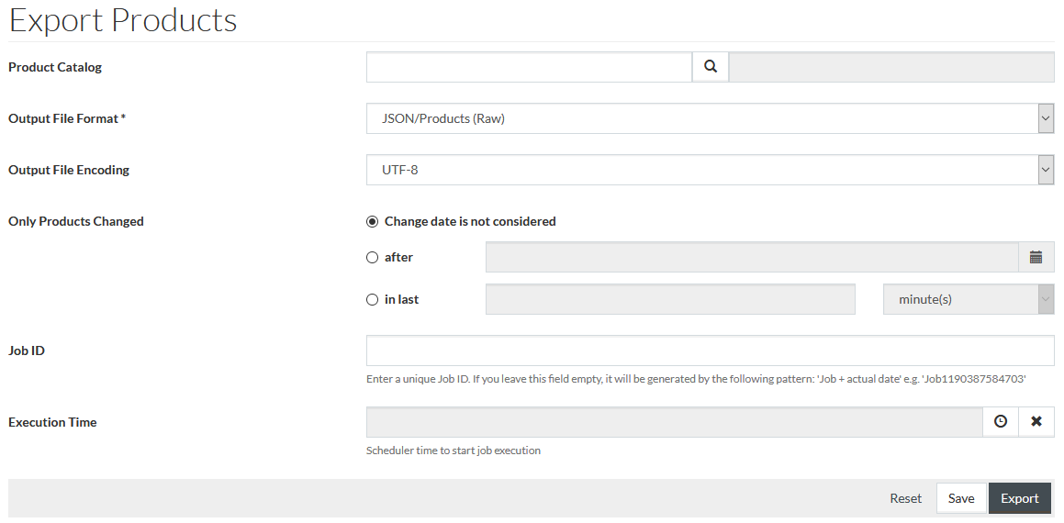1064x523 pixels.
Task: Click the clock icon for Execution Time
Action: pyautogui.click(x=1001, y=422)
